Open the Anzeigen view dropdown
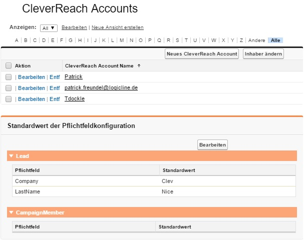This screenshot has width=304, height=241. (49, 28)
